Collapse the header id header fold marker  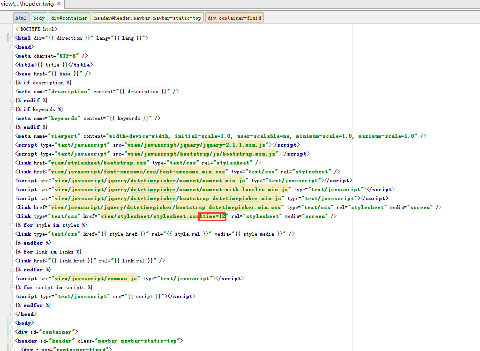pos(13,341)
